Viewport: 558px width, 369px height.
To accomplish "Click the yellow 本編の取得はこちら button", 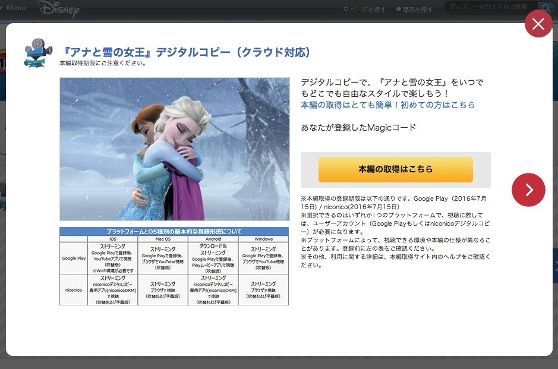I will pos(395,169).
